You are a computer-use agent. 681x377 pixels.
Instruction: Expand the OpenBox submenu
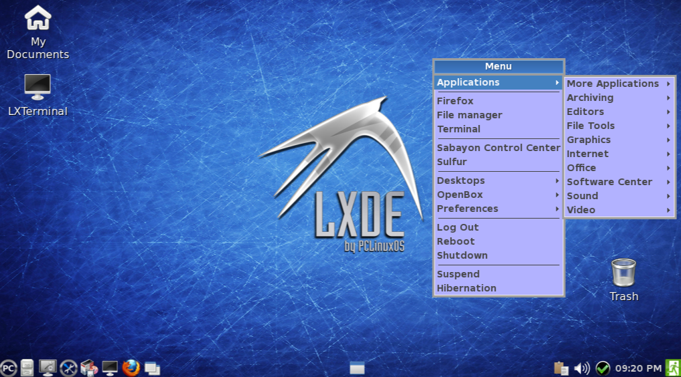[x=499, y=195]
